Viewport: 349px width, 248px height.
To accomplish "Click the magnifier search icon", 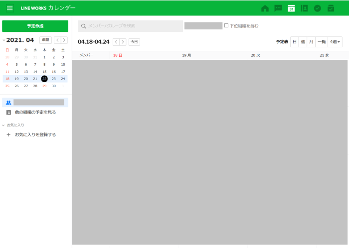I will (83, 26).
